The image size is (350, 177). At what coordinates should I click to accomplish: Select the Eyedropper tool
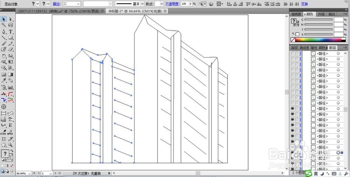click(4, 80)
